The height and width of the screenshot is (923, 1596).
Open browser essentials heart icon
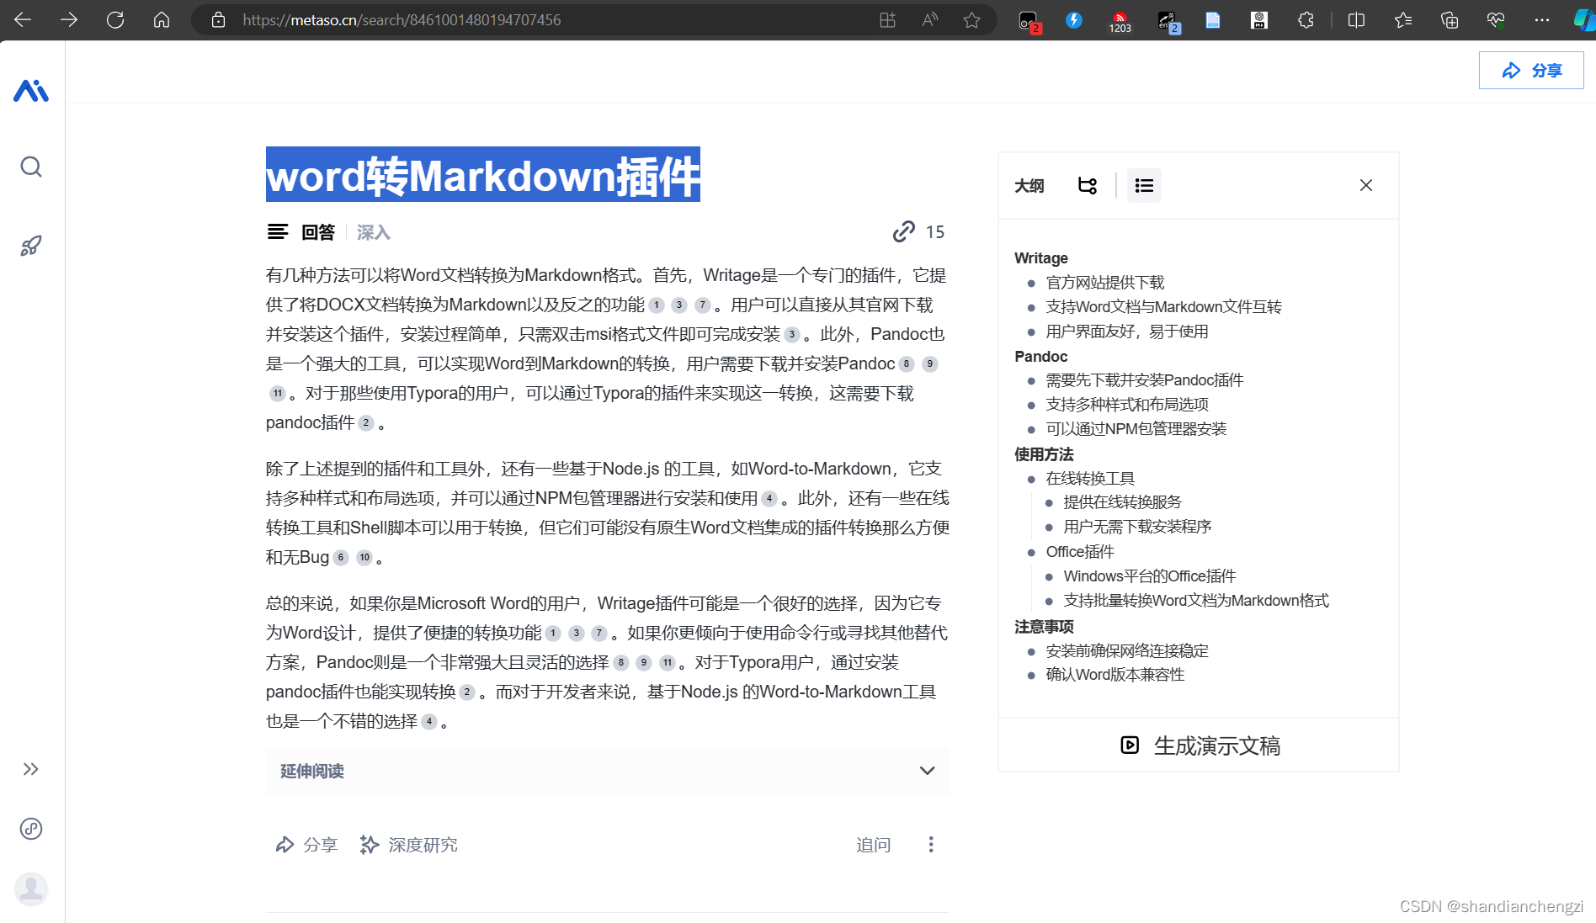click(1496, 19)
